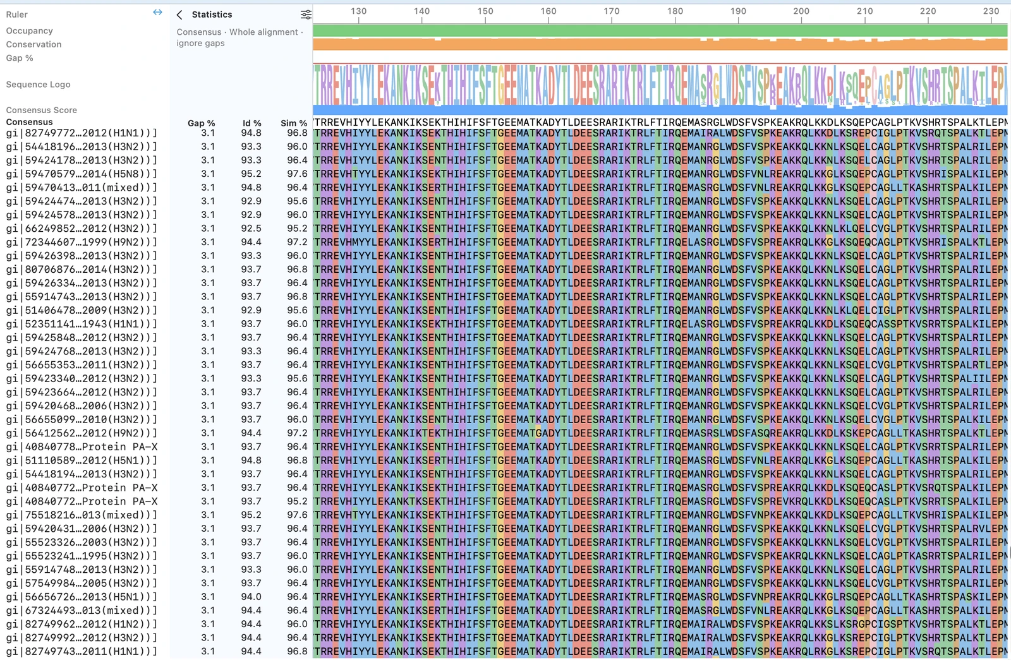Click Id % value 95.2 for gi|59470579
The width and height of the screenshot is (1011, 660).
(251, 174)
